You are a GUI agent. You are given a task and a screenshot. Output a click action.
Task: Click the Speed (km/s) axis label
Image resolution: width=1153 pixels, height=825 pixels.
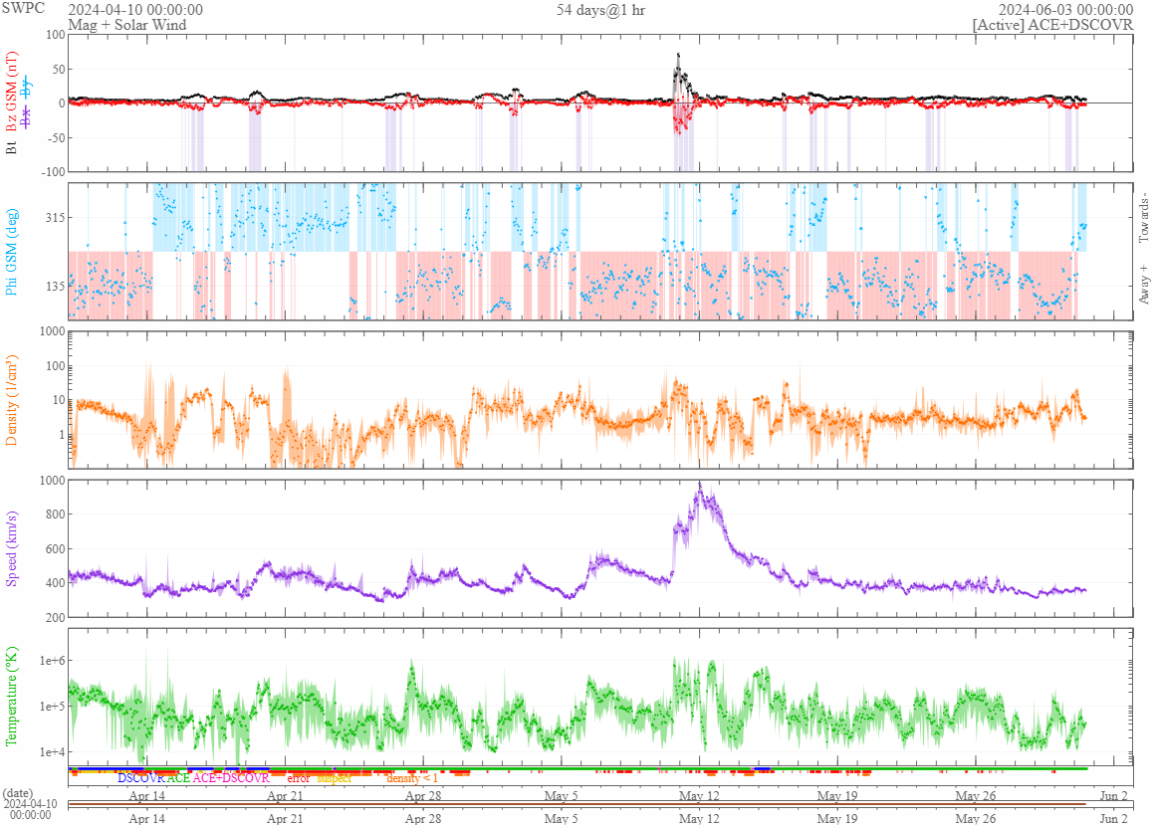coord(10,548)
